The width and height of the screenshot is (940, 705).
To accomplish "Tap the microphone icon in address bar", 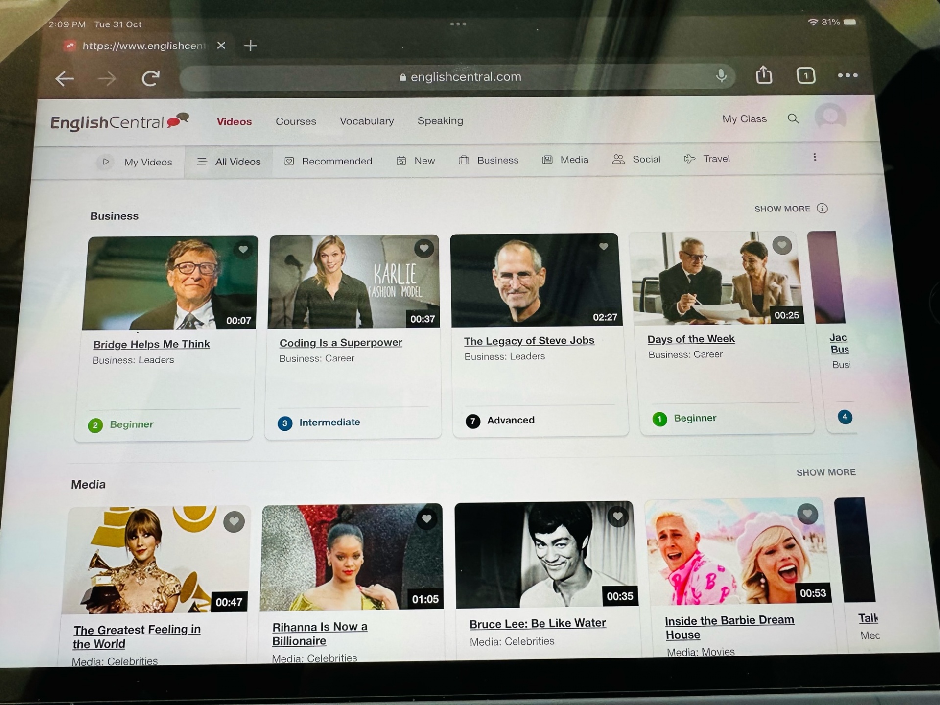I will point(721,76).
